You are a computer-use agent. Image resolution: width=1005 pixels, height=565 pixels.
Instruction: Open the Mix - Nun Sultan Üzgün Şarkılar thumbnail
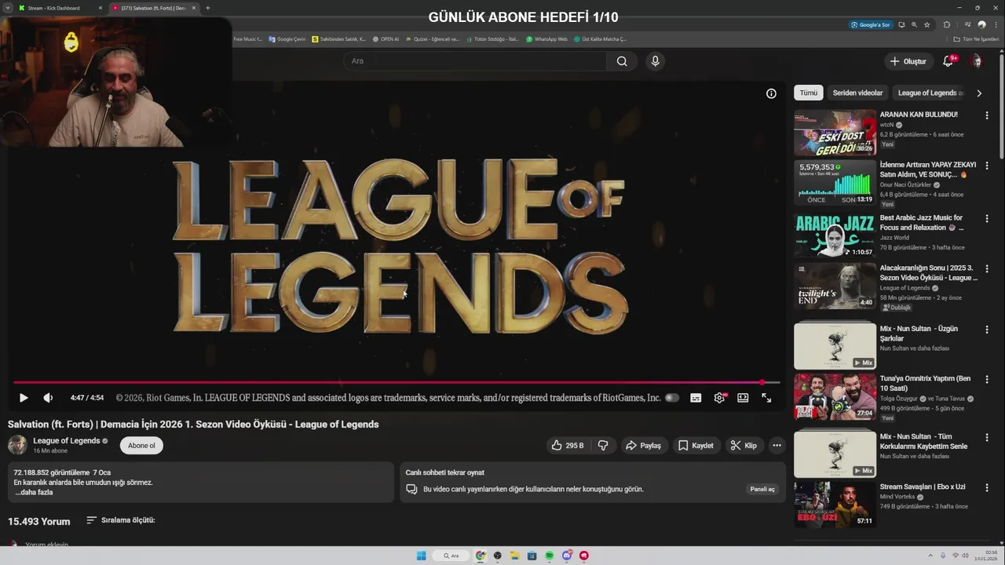(x=835, y=345)
